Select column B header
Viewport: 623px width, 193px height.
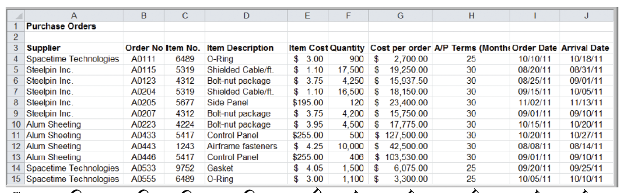coord(144,16)
